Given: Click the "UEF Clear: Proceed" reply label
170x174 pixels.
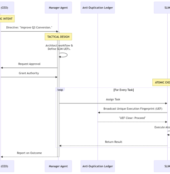Looking at the screenshot, I should [132, 118].
